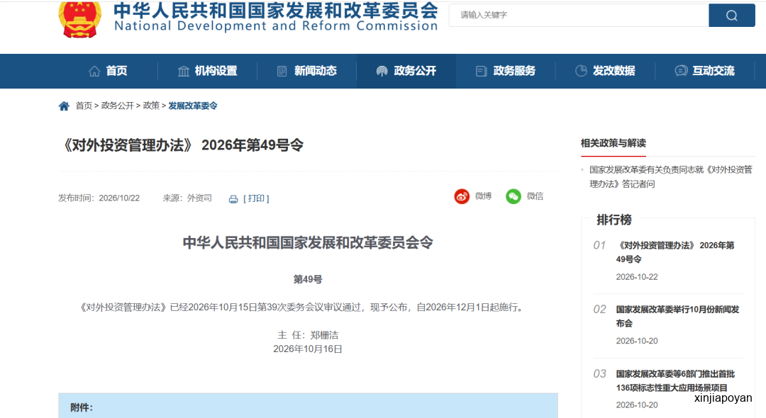Viewport: 766px width, 418px height.
Task: Click the 新闻动态 newspaper icon
Action: (282, 72)
